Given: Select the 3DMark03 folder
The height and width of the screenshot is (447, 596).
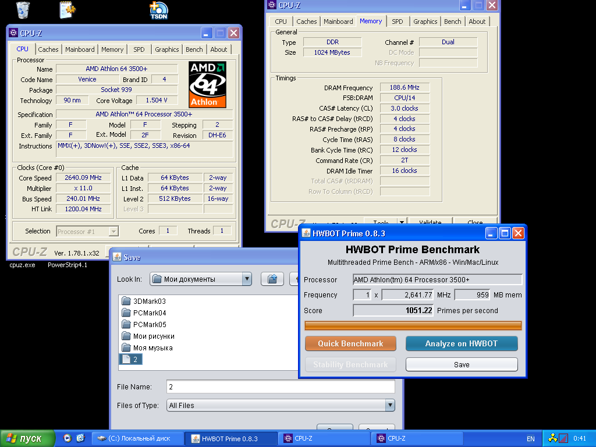Looking at the screenshot, I should 144,301.
